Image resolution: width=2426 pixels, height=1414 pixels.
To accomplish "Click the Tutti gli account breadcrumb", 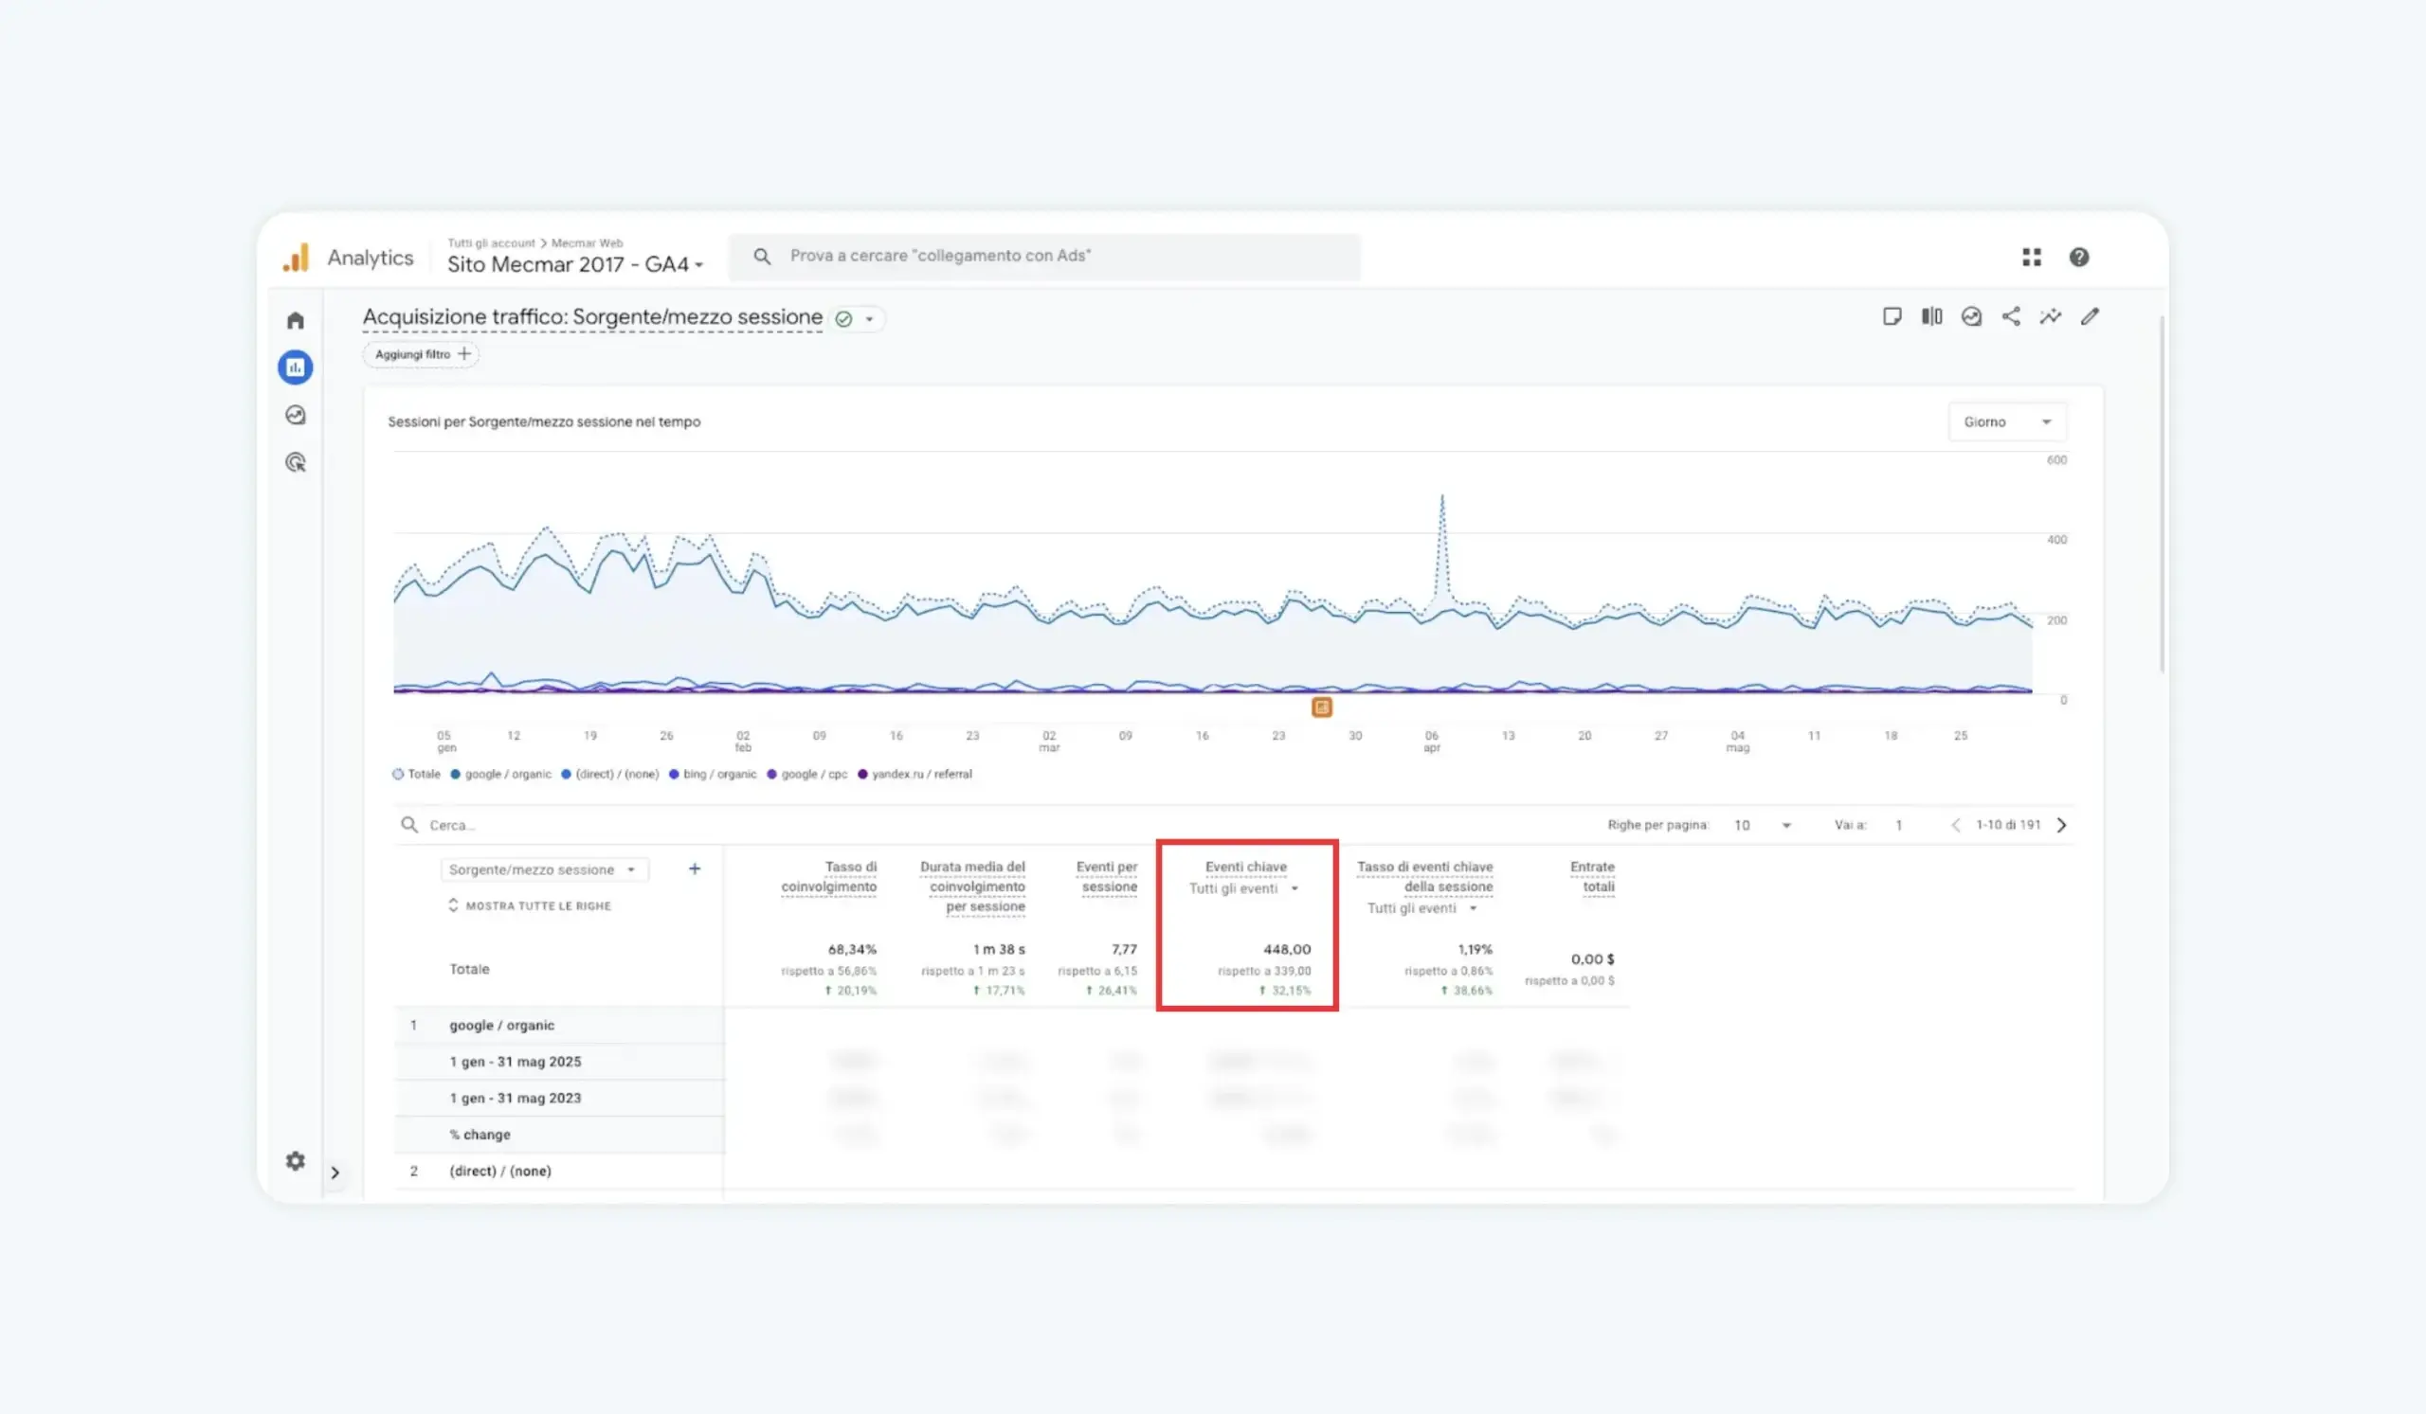I will click(491, 243).
